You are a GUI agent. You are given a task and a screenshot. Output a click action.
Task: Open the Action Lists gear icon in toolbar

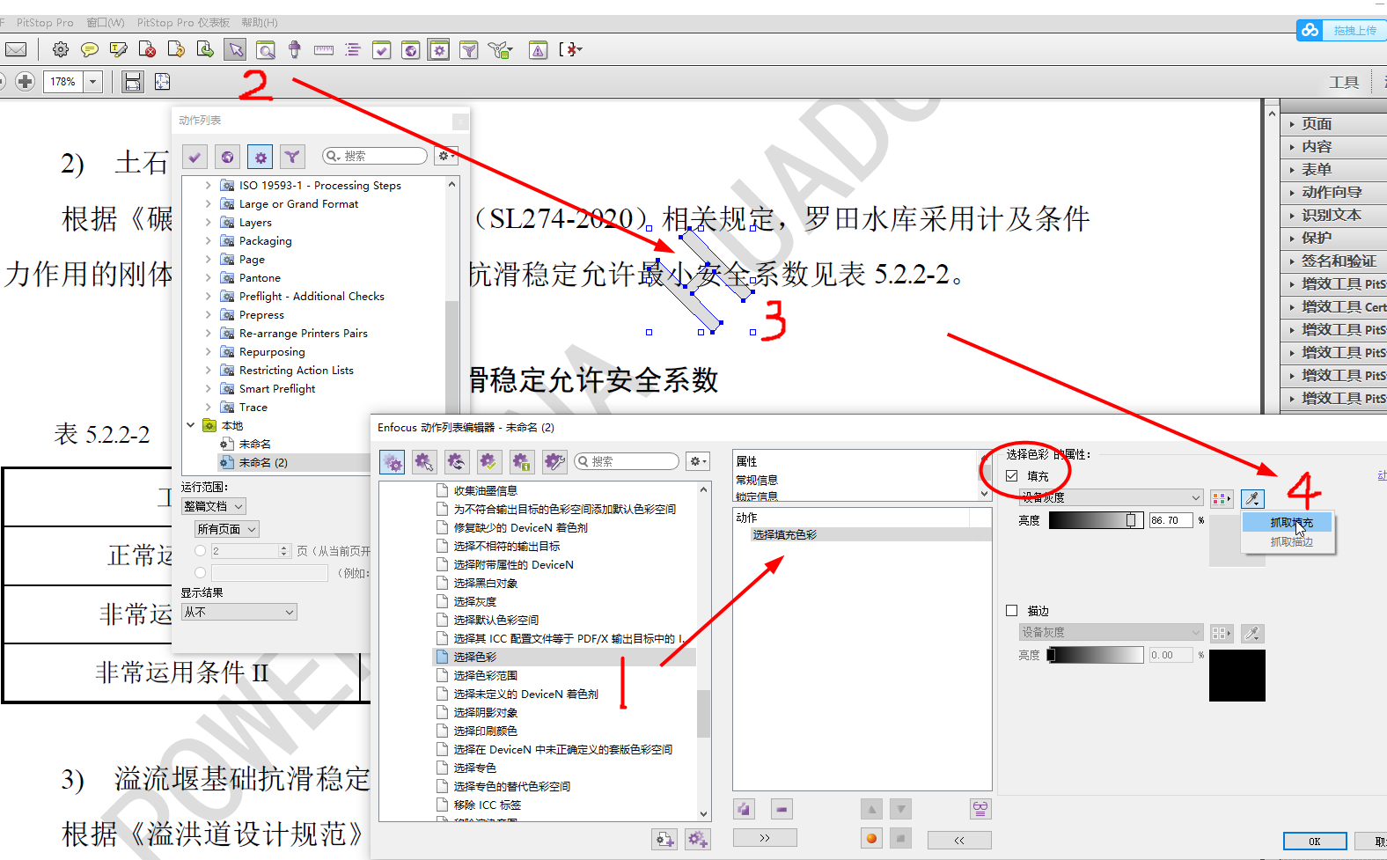click(x=439, y=50)
